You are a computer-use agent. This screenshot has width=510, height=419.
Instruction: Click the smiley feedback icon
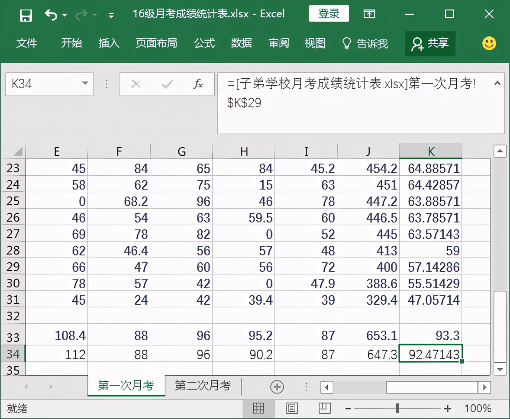[x=488, y=43]
